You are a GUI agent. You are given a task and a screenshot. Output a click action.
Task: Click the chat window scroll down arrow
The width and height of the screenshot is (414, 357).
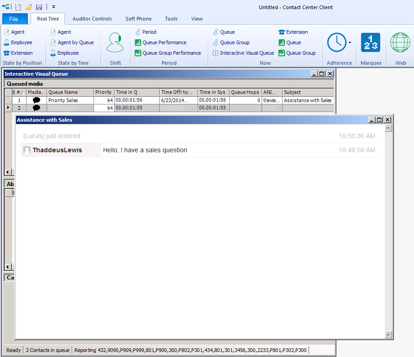tap(389, 335)
